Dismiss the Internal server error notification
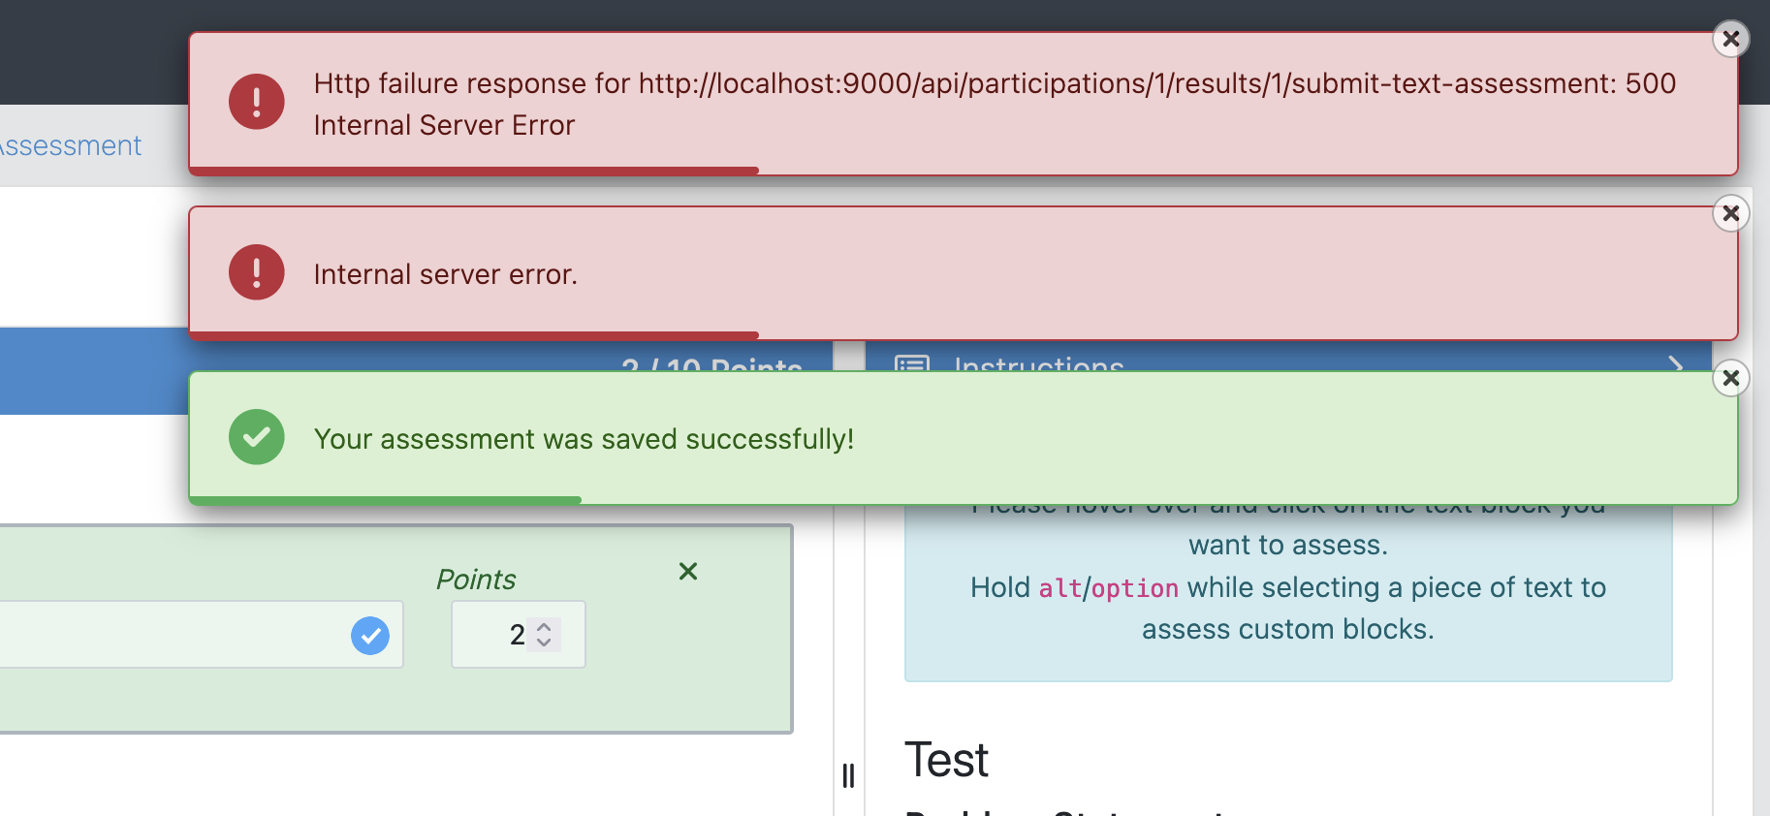1770x816 pixels. point(1730,213)
